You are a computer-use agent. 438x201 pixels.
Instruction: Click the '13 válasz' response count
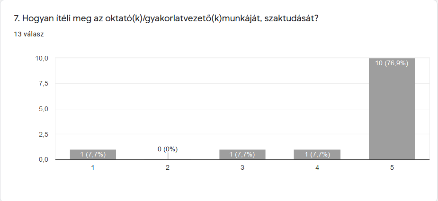click(x=29, y=35)
